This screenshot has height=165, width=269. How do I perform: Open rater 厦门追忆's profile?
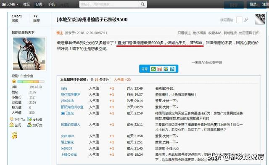(x=67, y=113)
